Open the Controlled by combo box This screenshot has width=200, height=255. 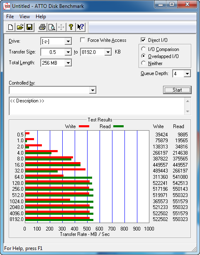tap(53, 90)
